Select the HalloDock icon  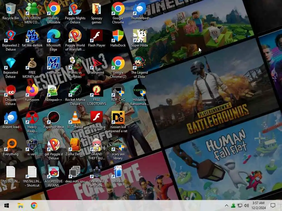118,36
